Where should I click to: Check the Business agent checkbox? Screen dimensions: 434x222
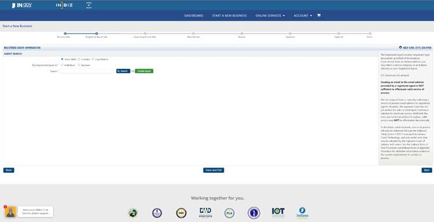(79, 65)
